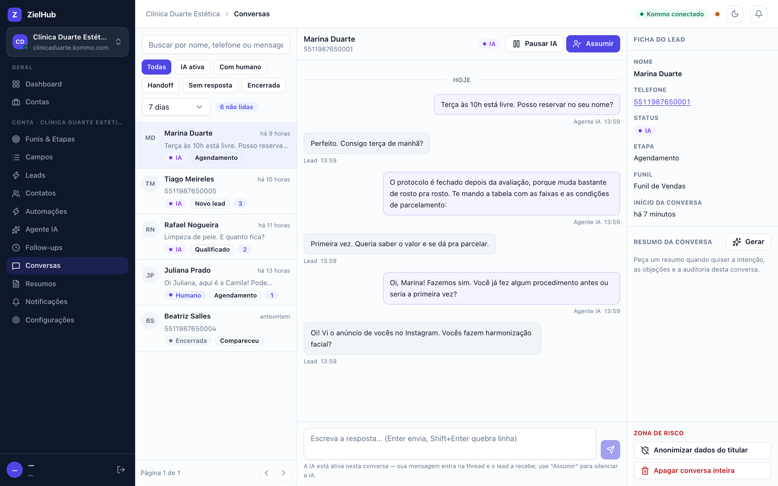Click Apagar conversa inteira
This screenshot has height=486, width=778.
[x=702, y=471]
